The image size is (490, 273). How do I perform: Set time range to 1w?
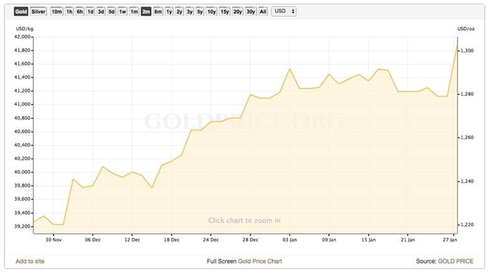click(x=123, y=11)
